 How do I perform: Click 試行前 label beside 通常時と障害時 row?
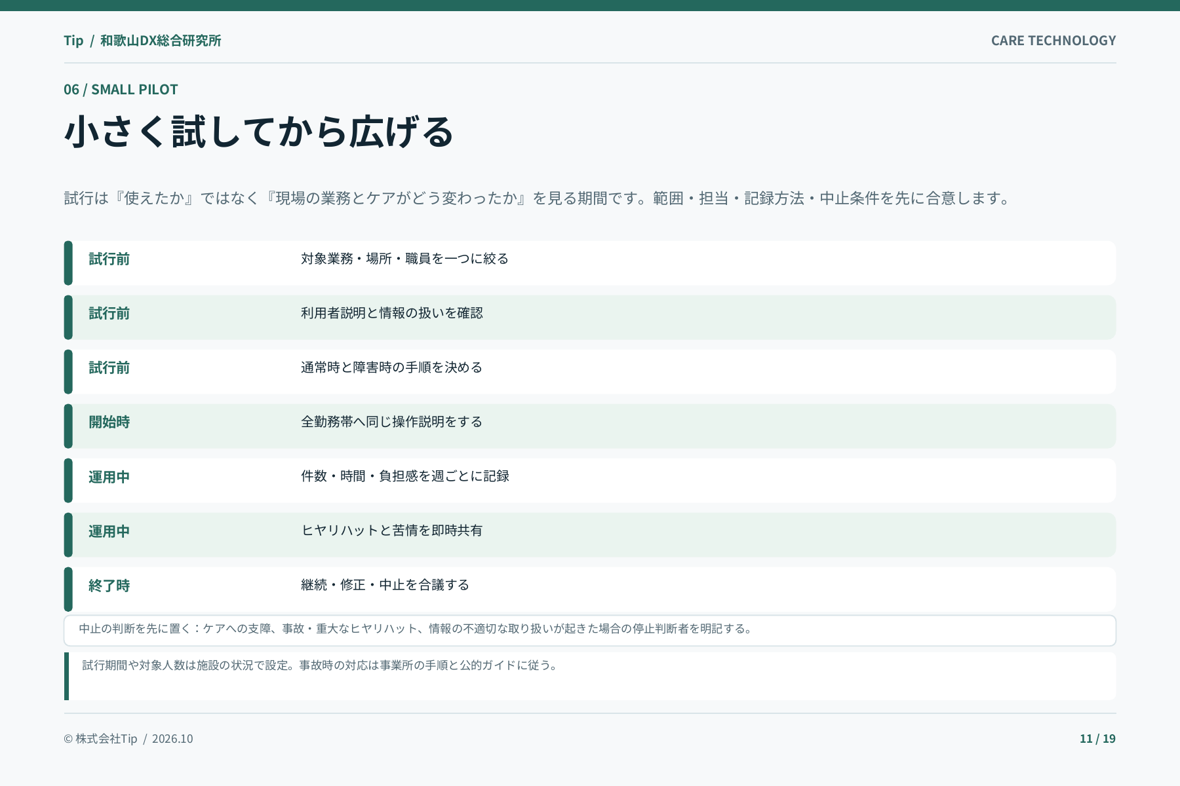(109, 368)
